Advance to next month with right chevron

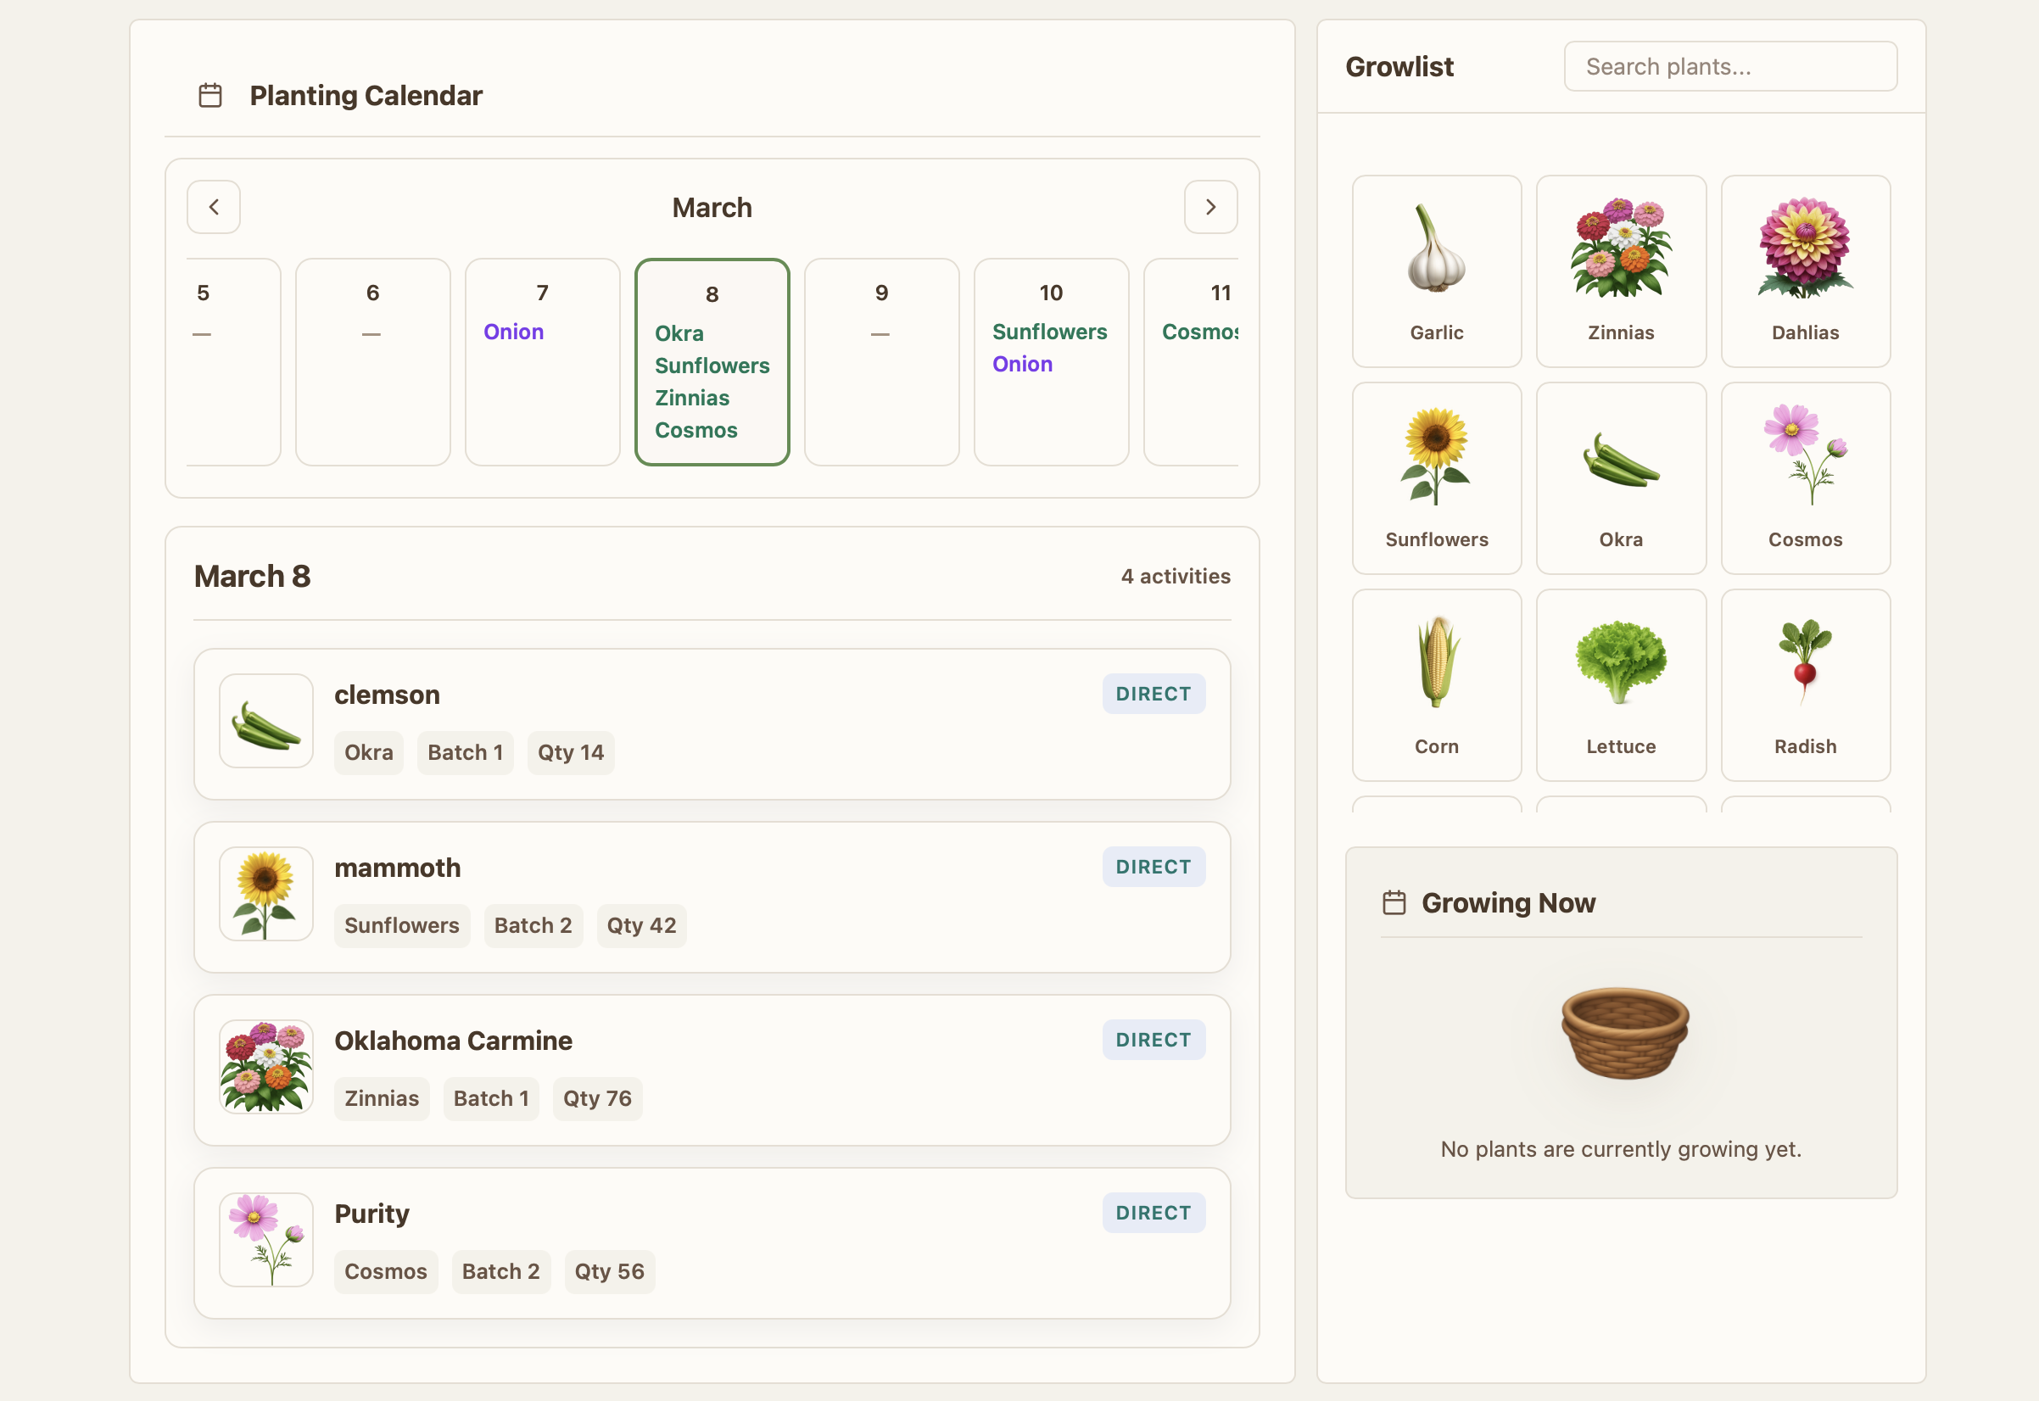(1210, 207)
